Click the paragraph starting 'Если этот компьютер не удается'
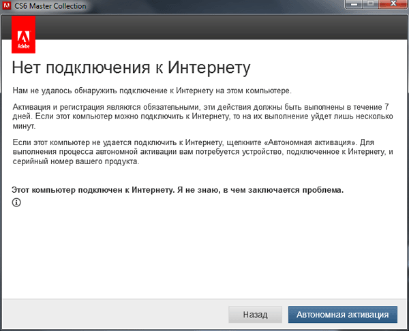The height and width of the screenshot is (331, 409). point(202,152)
